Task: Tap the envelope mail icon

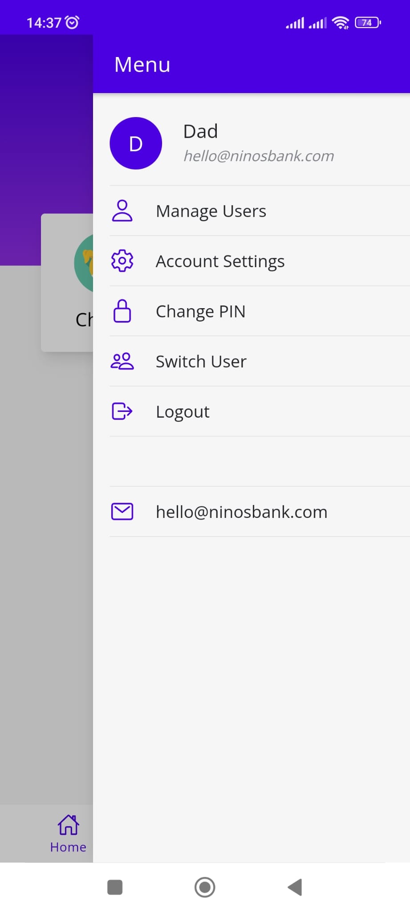Action: [x=122, y=511]
